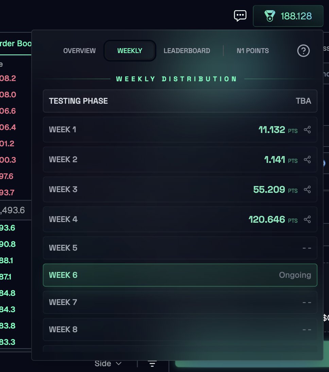This screenshot has width=329, height=372.
Task: Click the green 83.3 order price
Action: click(7, 342)
